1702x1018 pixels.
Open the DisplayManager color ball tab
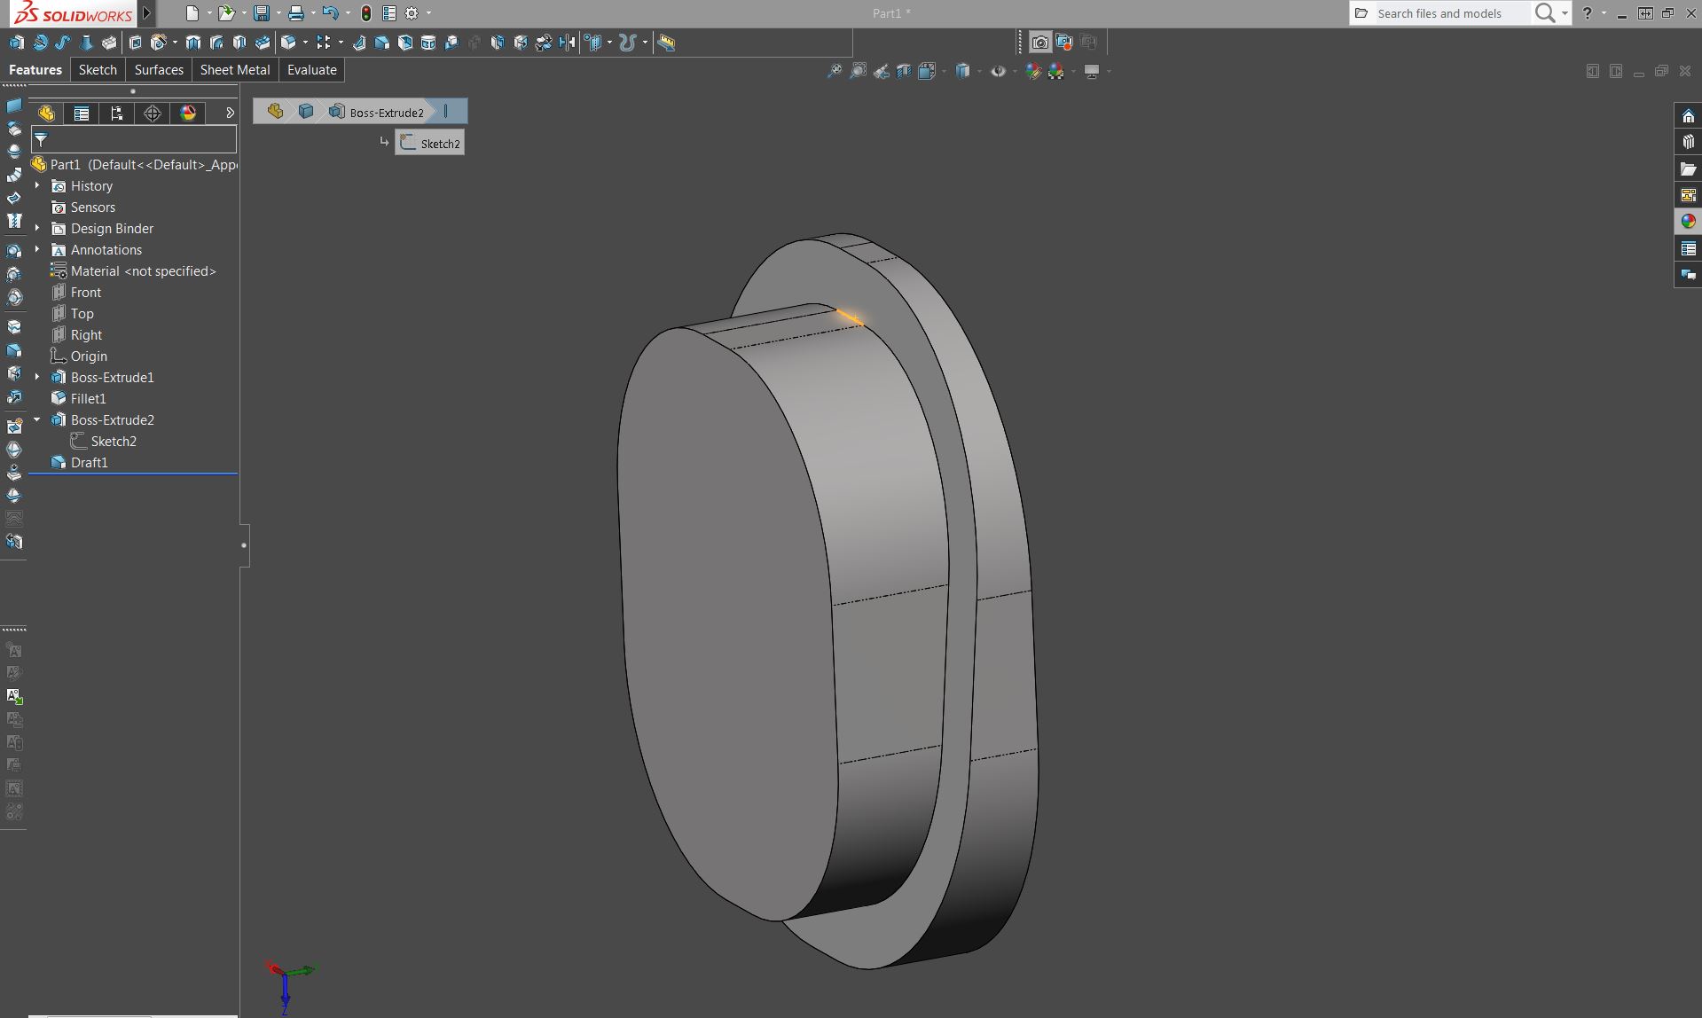[188, 114]
